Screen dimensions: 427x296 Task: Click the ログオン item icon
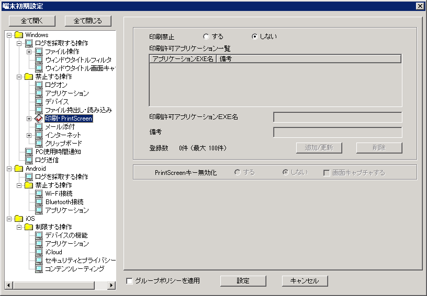pyautogui.click(x=39, y=85)
